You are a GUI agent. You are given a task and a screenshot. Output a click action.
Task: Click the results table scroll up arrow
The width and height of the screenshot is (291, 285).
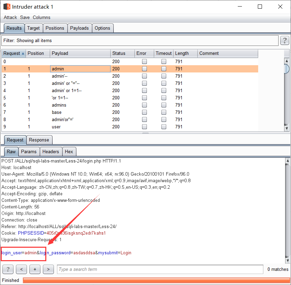pyautogui.click(x=287, y=61)
